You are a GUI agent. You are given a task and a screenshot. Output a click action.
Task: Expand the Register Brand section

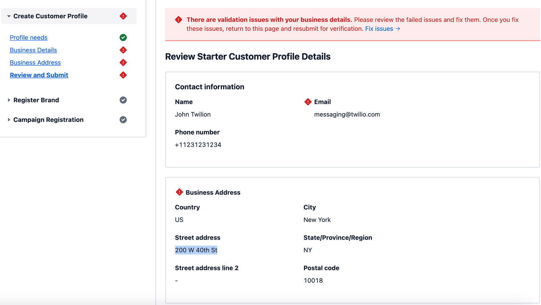click(x=8, y=100)
